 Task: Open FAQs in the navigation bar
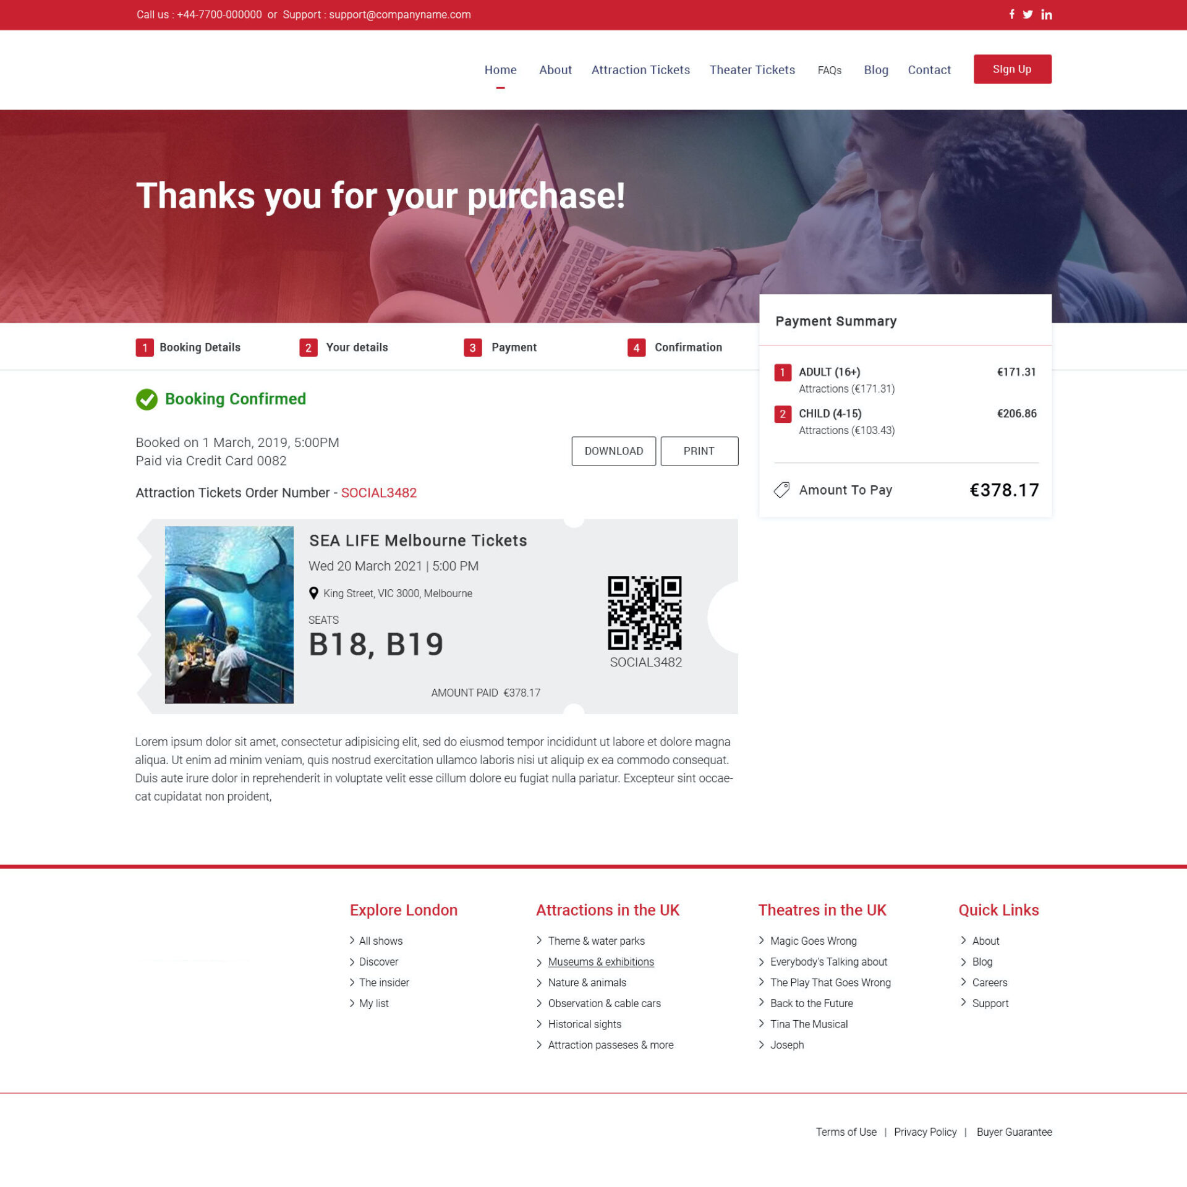click(829, 70)
